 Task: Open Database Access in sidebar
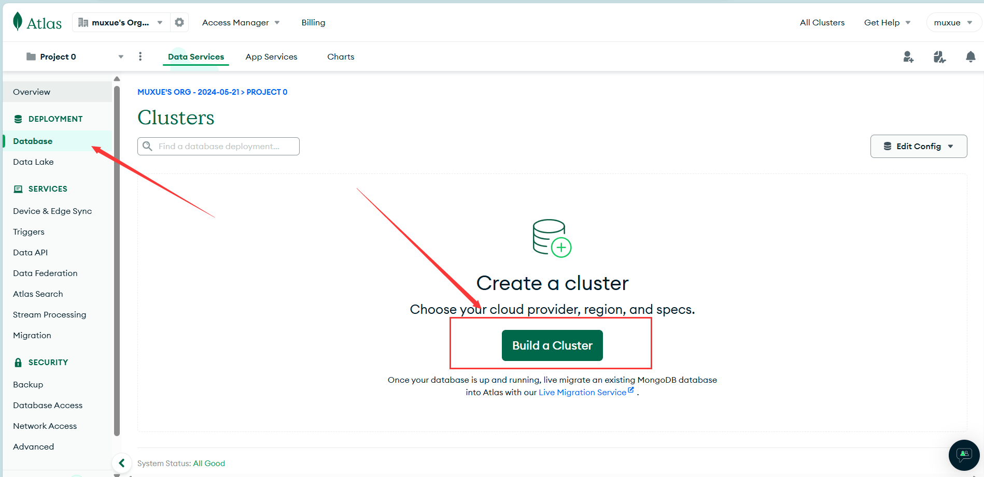57,405
